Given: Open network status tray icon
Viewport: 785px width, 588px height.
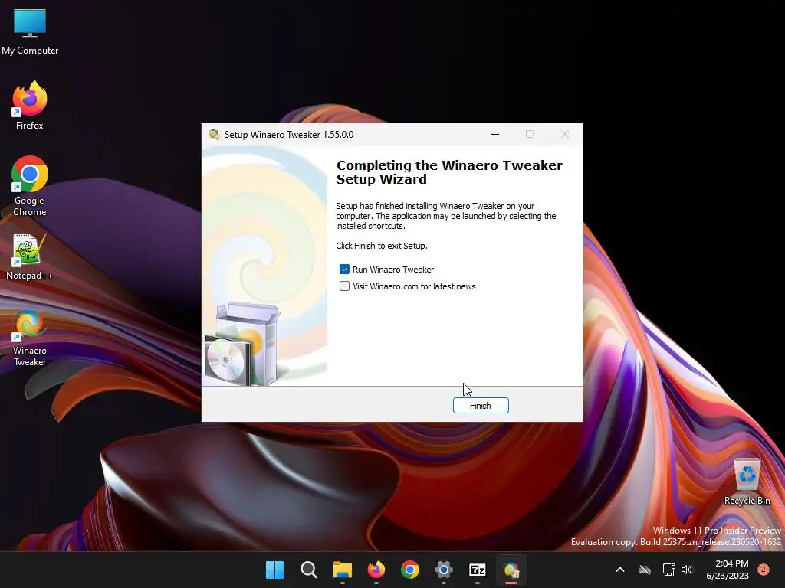Looking at the screenshot, I should (x=668, y=570).
